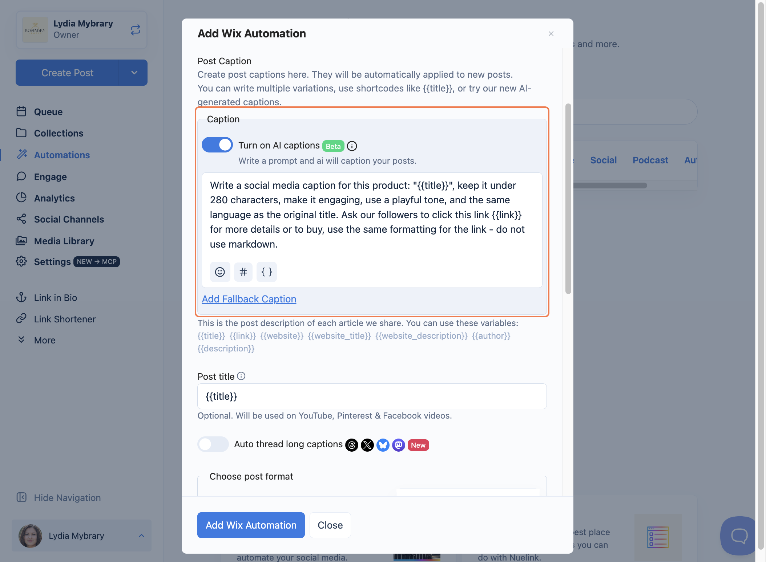Click the Collections folder icon

click(21, 133)
